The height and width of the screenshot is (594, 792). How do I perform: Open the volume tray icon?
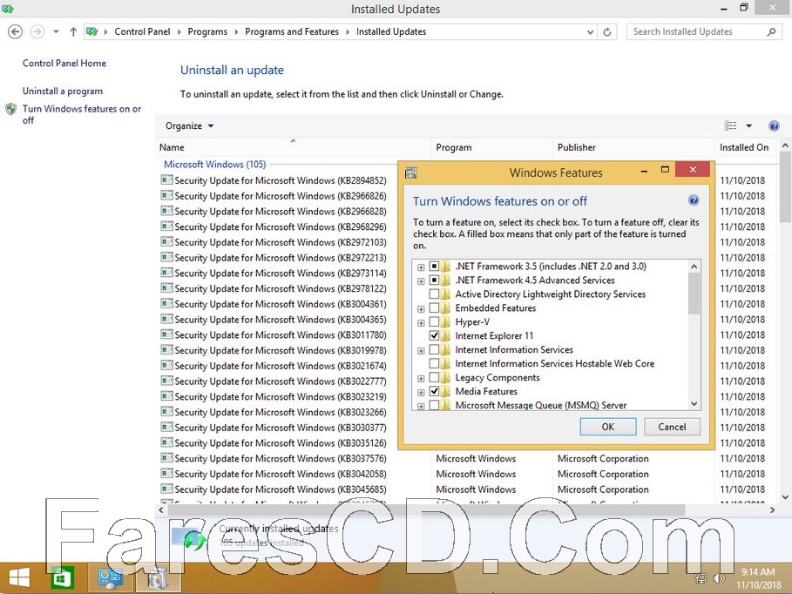point(718,578)
